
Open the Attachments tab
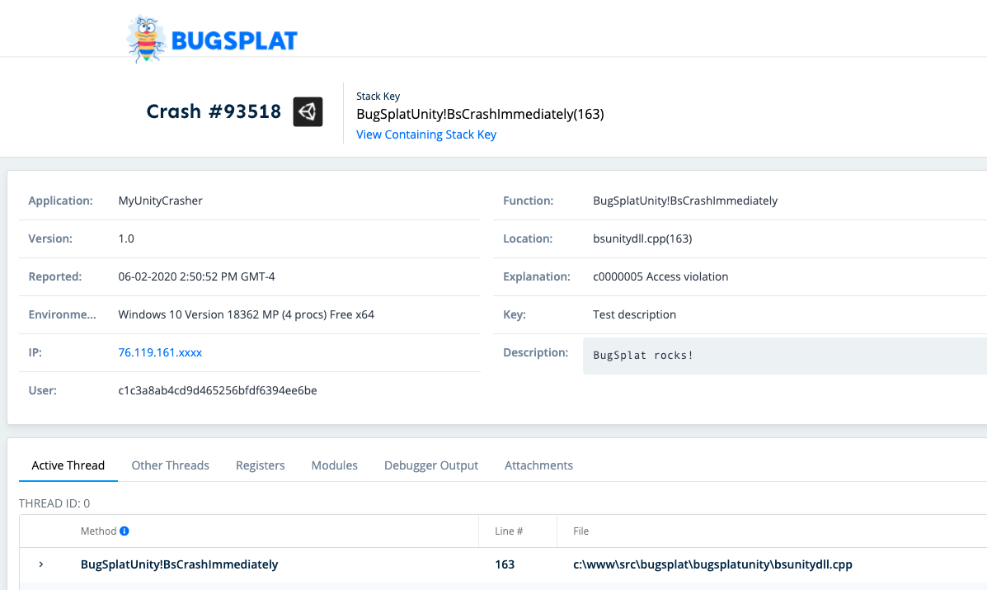point(538,465)
